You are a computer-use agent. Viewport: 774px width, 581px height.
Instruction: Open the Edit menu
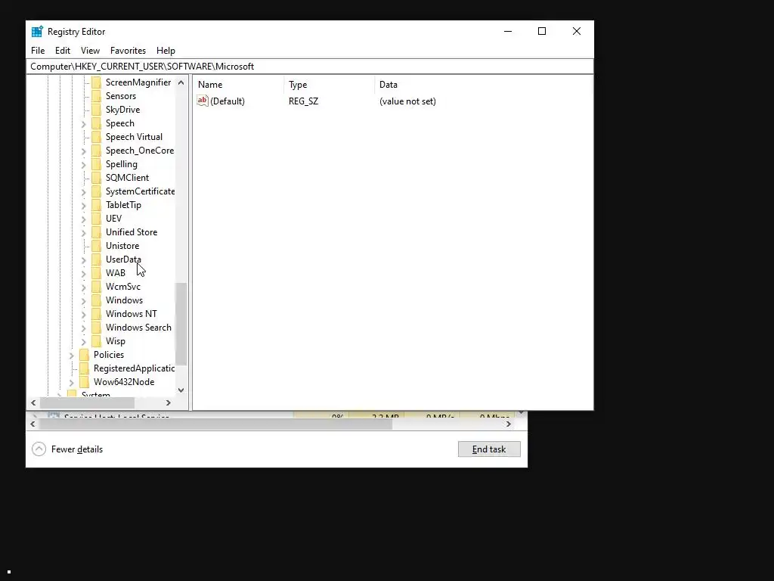click(63, 51)
